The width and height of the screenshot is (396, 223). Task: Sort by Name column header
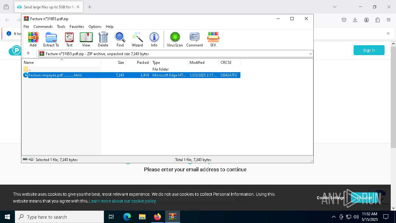(61, 63)
